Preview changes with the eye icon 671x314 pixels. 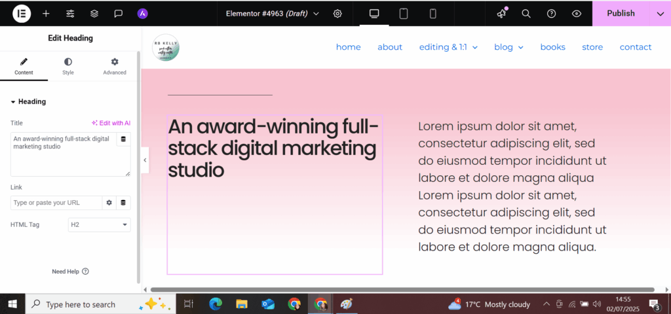click(x=577, y=14)
